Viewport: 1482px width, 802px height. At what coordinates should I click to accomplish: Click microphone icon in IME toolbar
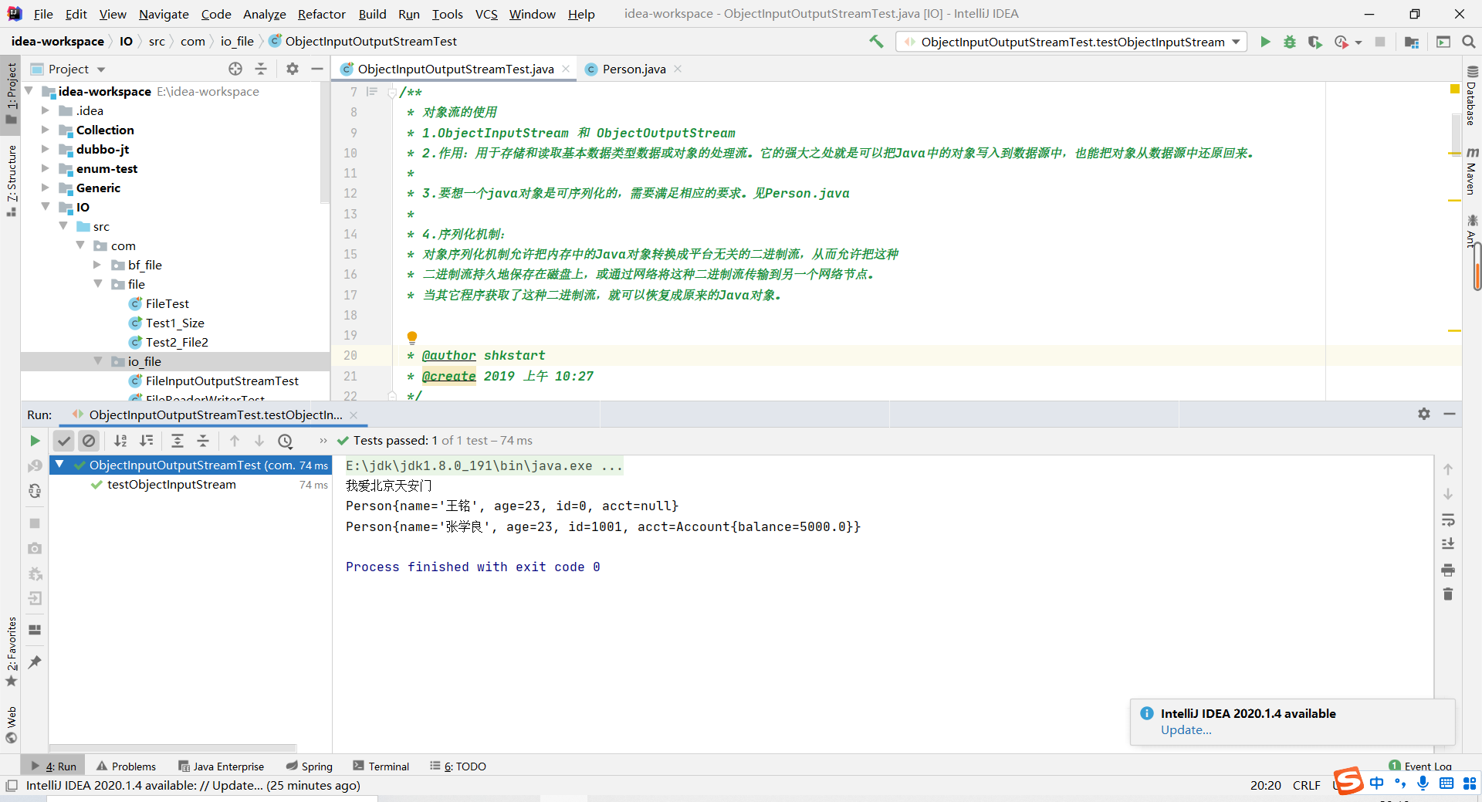pyautogui.click(x=1423, y=783)
